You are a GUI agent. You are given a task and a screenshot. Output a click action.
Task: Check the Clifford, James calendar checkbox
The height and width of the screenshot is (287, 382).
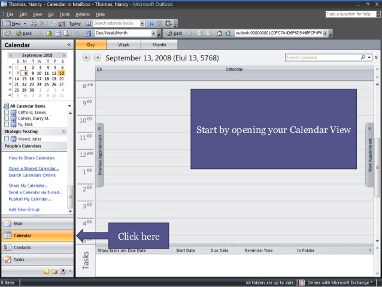coord(7,113)
